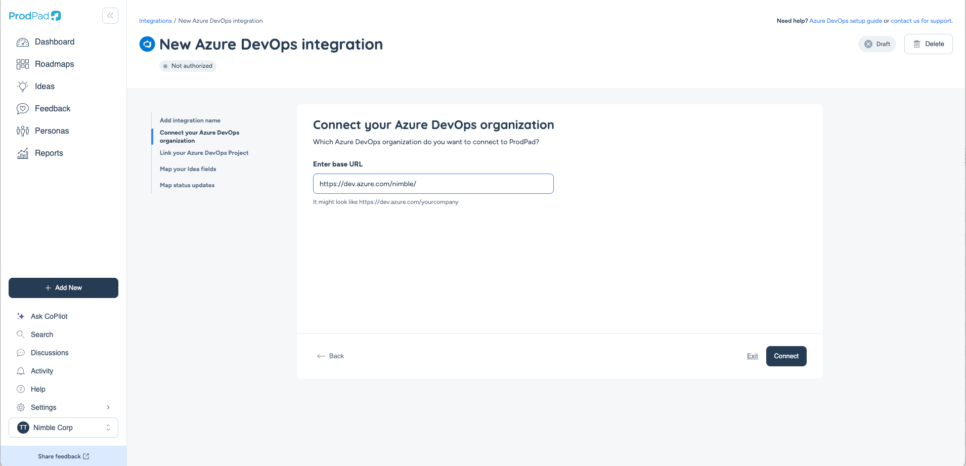Image resolution: width=966 pixels, height=466 pixels.
Task: Click the Delete button label
Action: pos(935,44)
